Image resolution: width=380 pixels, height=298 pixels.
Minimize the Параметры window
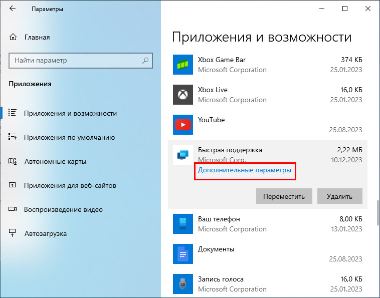coord(322,9)
